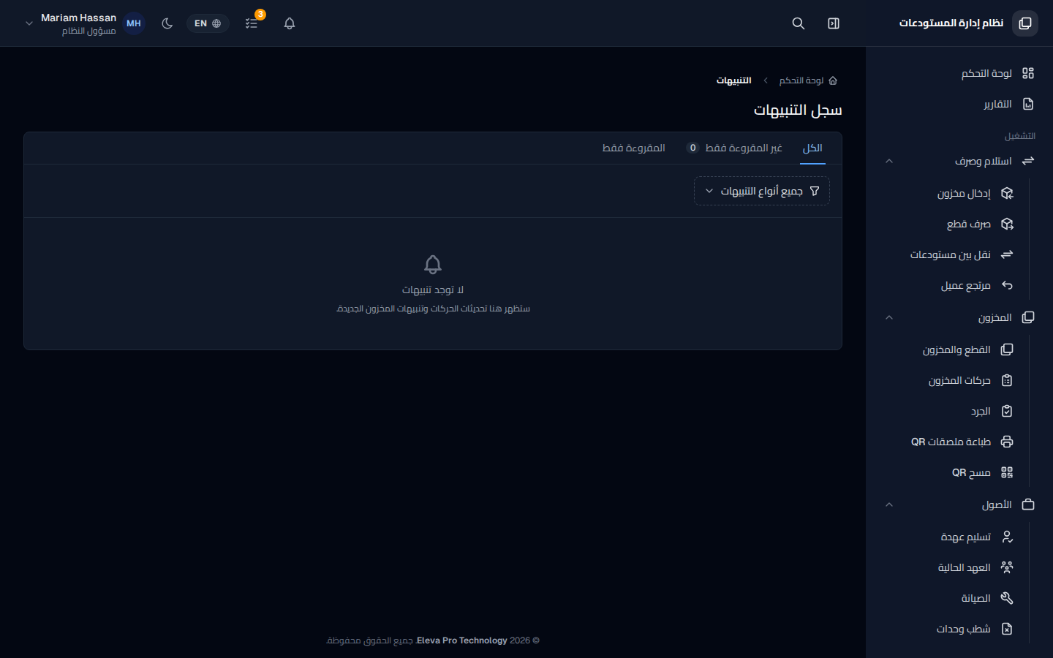Click the الصيانة wrench icon
The height and width of the screenshot is (658, 1053).
tap(1007, 598)
